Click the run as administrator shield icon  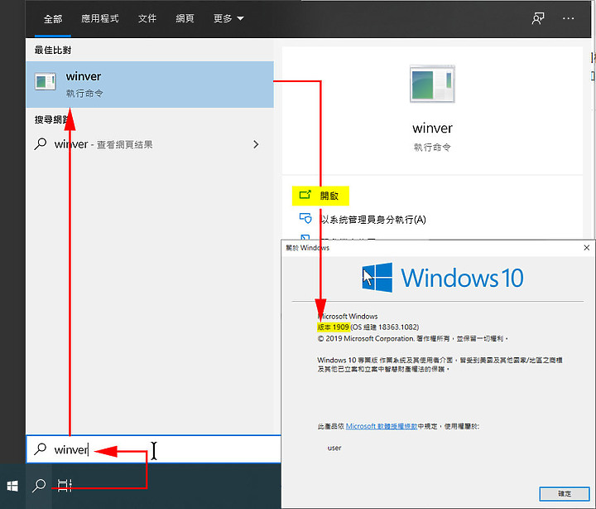(305, 219)
